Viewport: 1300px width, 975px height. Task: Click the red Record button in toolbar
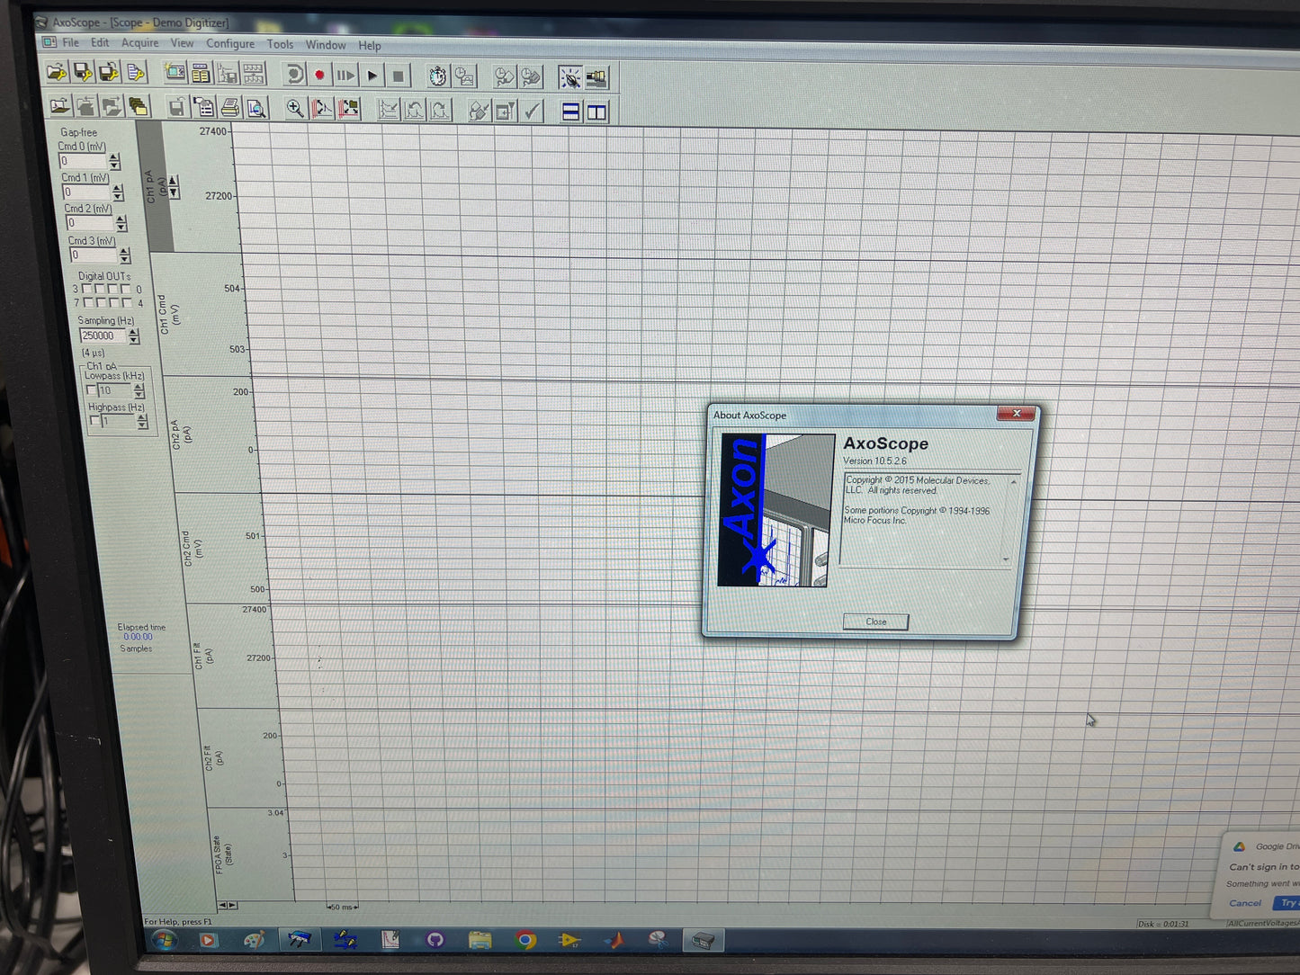tap(319, 76)
